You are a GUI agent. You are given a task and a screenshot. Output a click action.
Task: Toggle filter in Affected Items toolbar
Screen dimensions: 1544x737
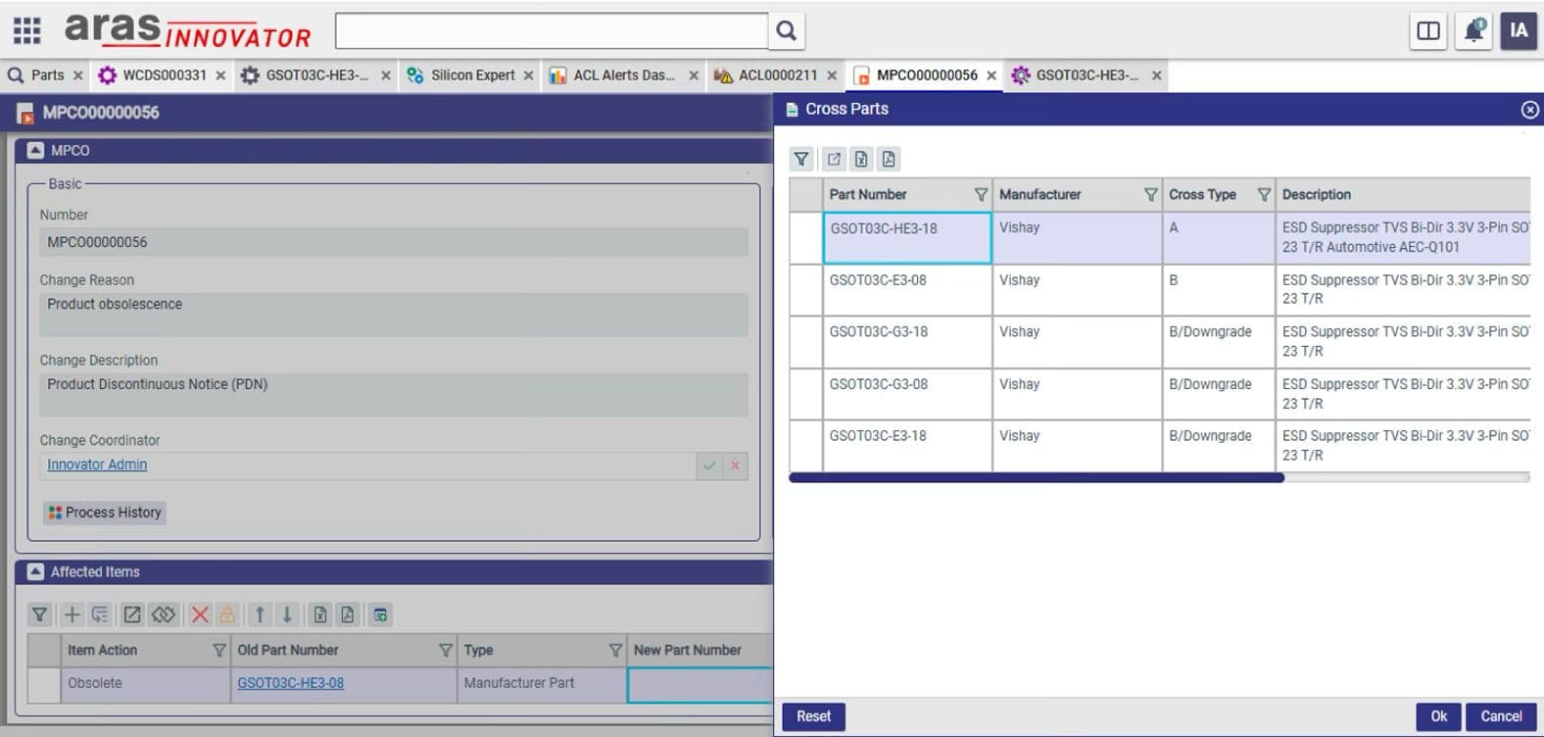click(39, 614)
